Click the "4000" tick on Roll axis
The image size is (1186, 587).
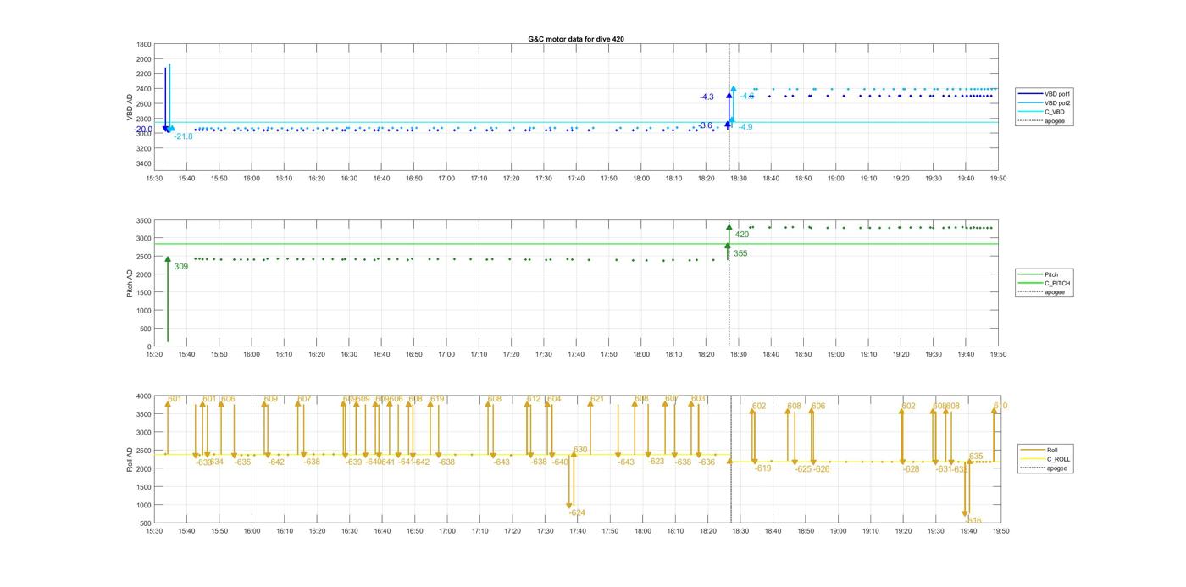tap(144, 396)
